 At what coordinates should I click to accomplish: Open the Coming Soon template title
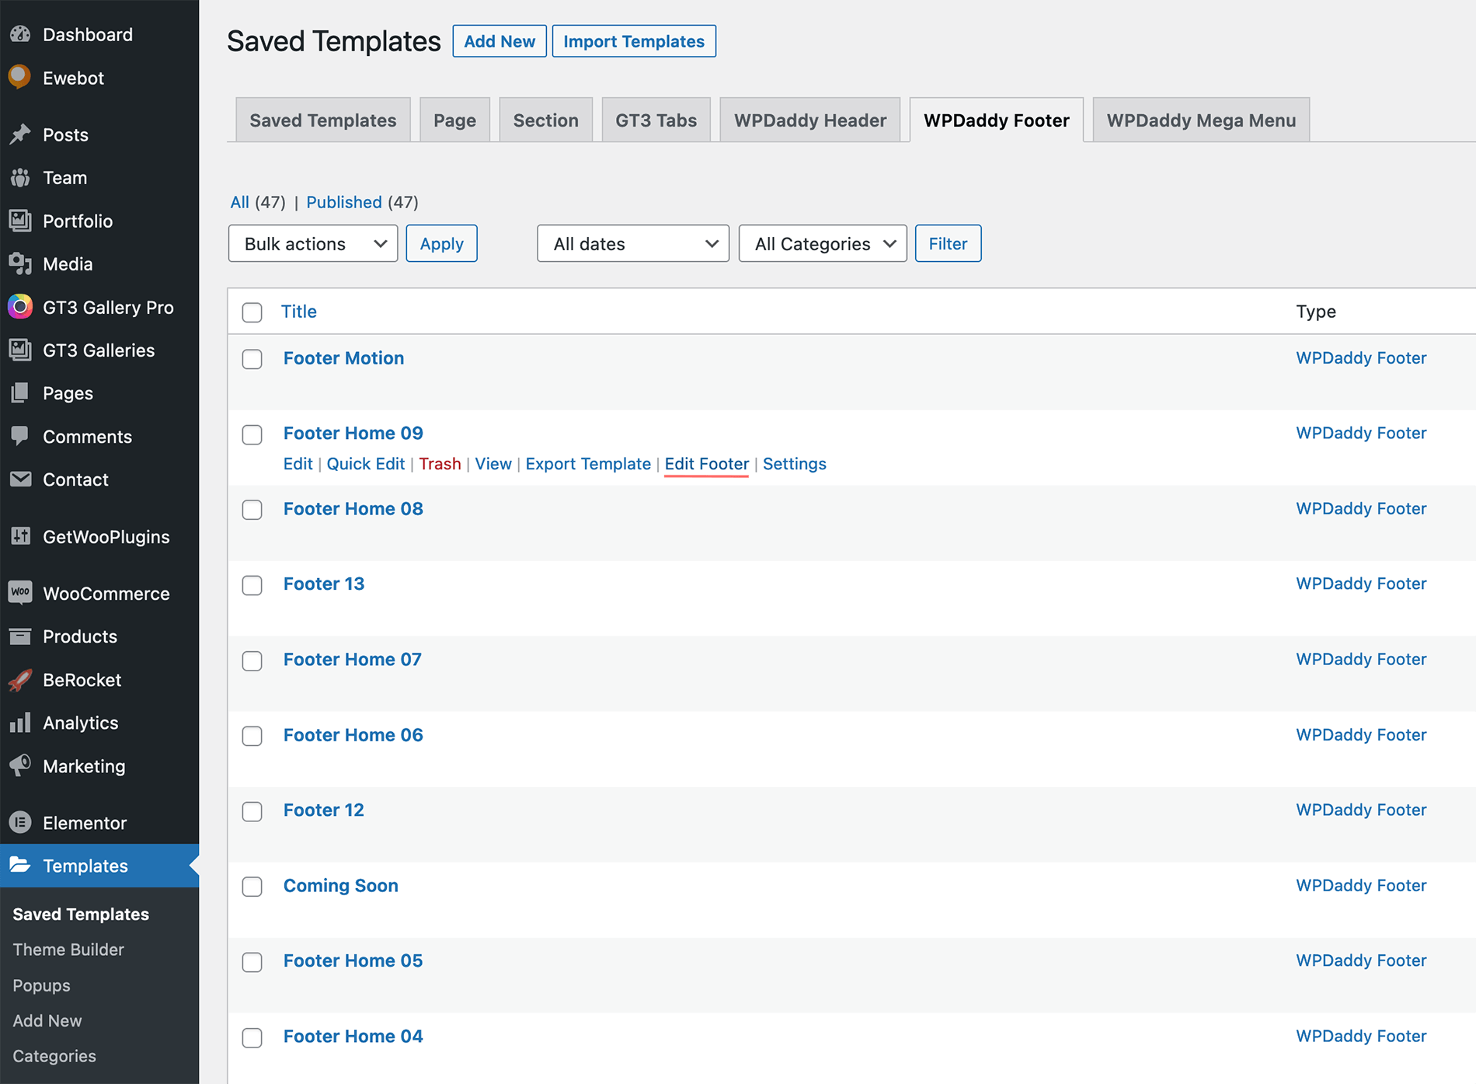point(340,886)
